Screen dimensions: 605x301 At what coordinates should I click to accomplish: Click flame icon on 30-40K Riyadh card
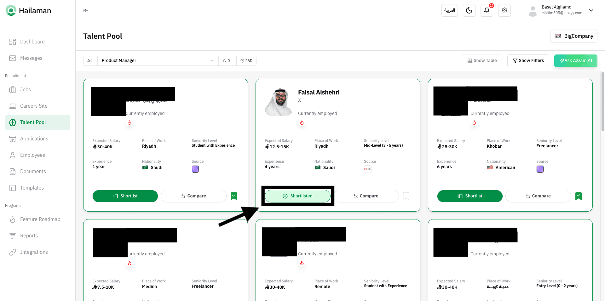(130, 123)
